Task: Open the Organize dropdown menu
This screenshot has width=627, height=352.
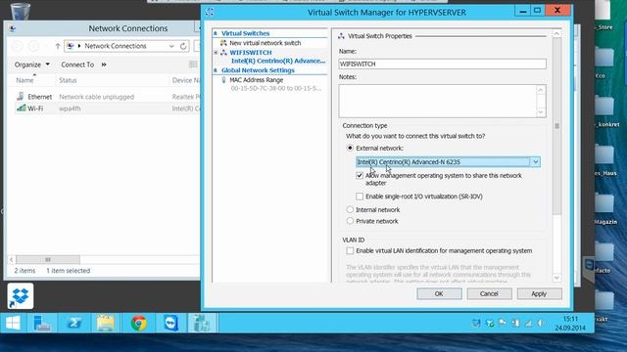Action: click(32, 65)
